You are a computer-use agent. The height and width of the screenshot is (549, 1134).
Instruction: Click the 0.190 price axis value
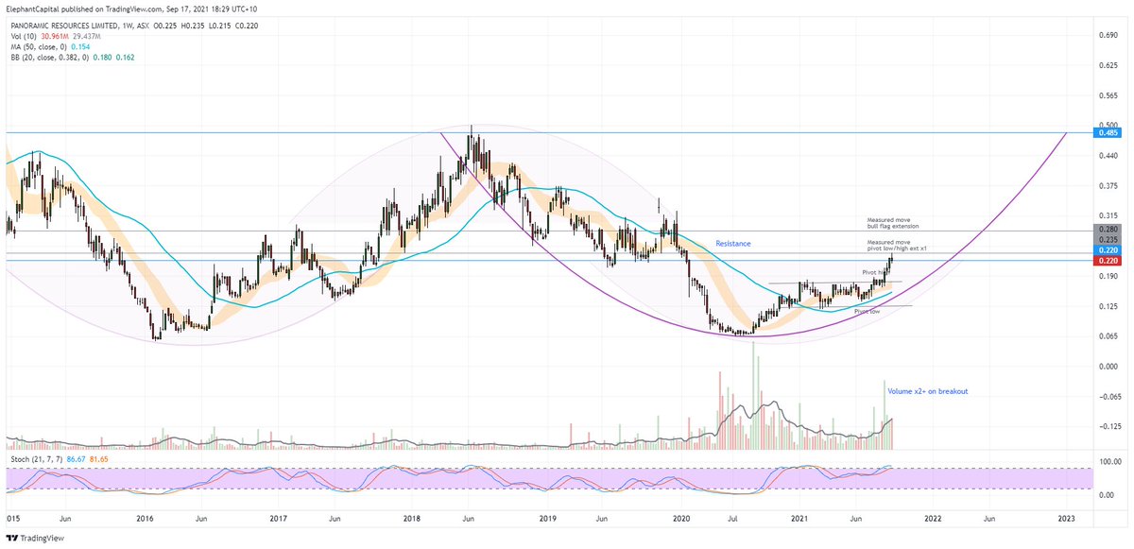1108,276
